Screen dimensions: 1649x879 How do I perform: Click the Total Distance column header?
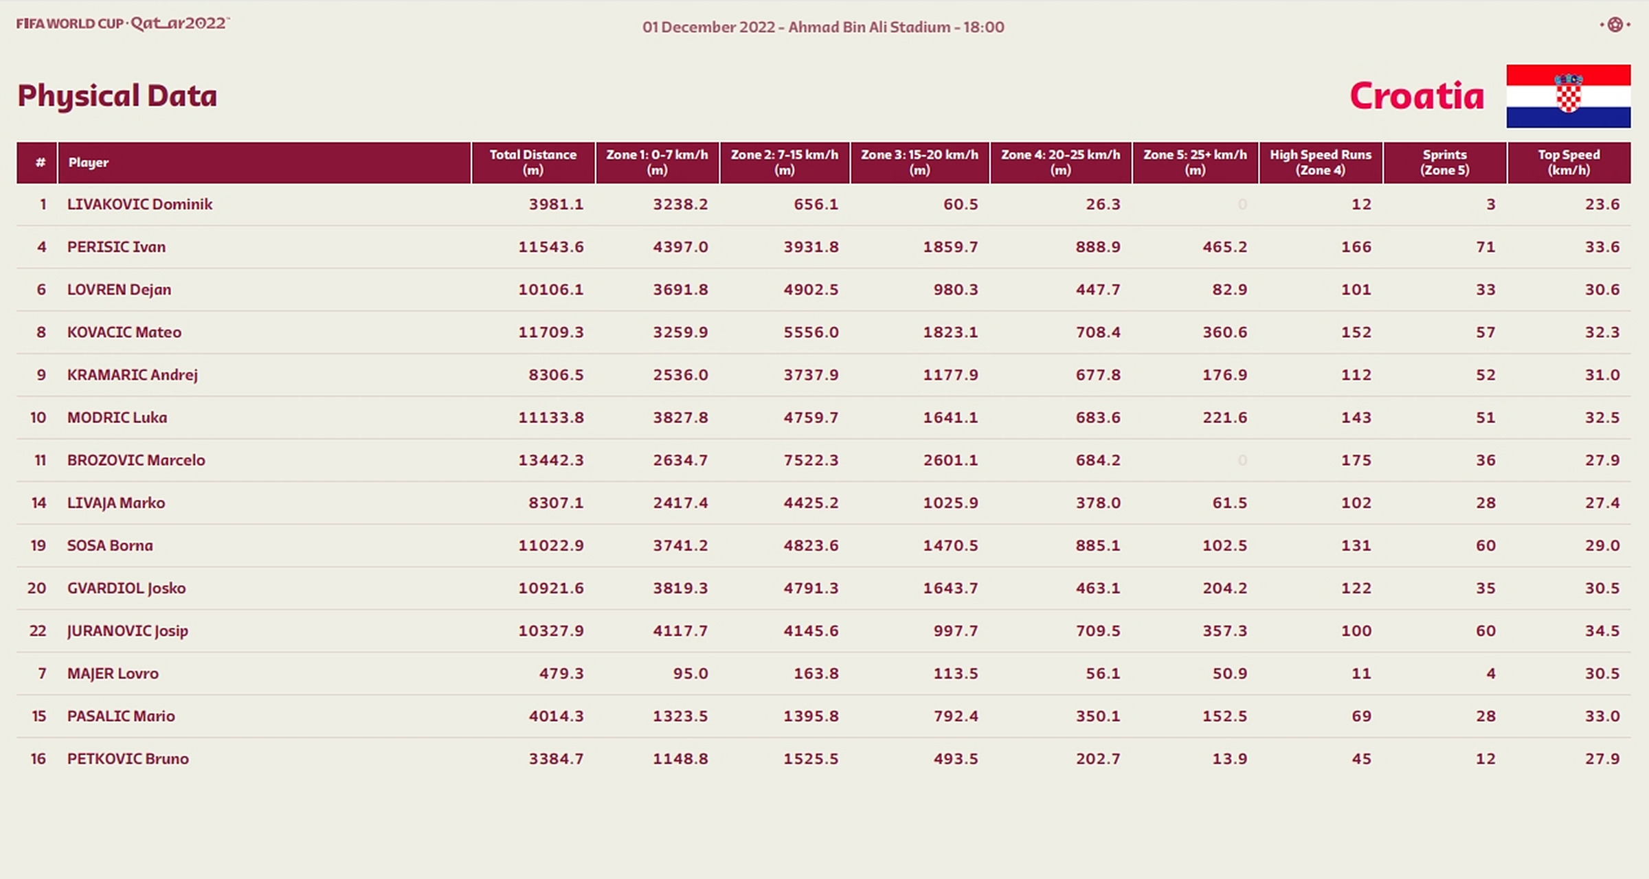click(x=532, y=162)
